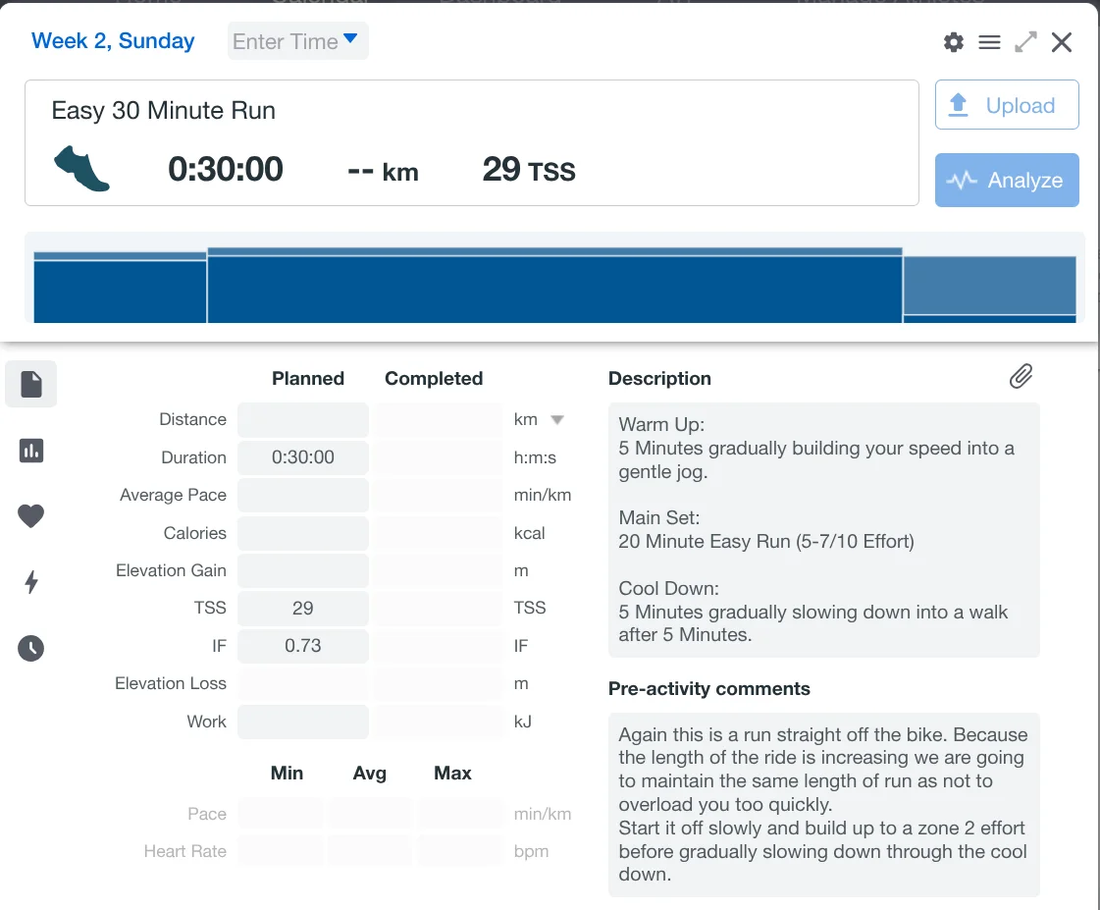Open the settings gear icon
The width and height of the screenshot is (1100, 910).
pos(953,42)
